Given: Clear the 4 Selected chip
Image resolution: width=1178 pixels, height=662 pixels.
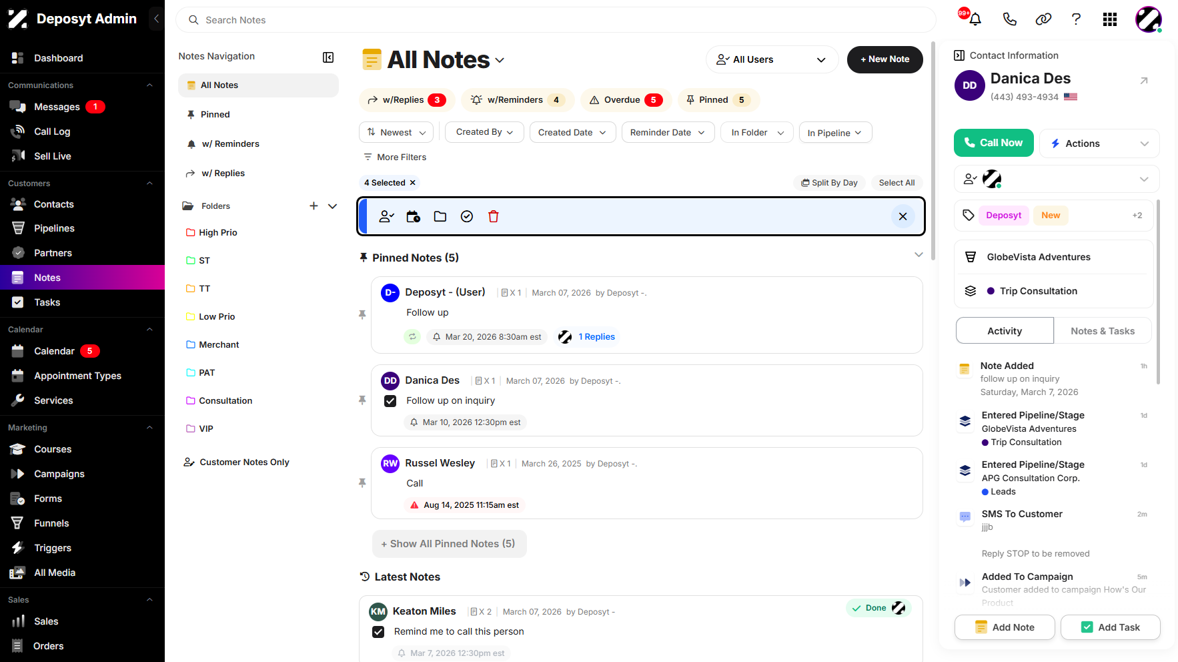Looking at the screenshot, I should (413, 183).
